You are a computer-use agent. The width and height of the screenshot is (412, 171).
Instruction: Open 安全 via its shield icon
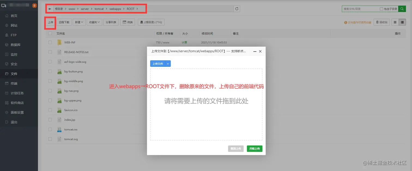coord(7,64)
